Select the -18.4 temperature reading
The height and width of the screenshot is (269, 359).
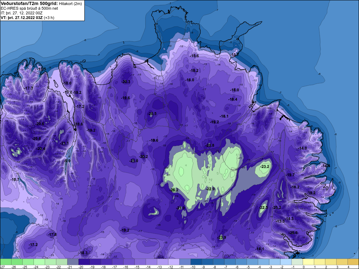click(233, 99)
